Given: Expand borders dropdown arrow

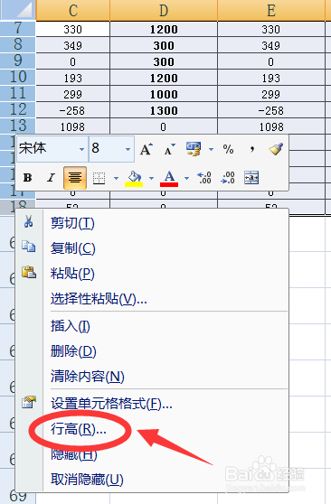Looking at the screenshot, I should [x=116, y=178].
